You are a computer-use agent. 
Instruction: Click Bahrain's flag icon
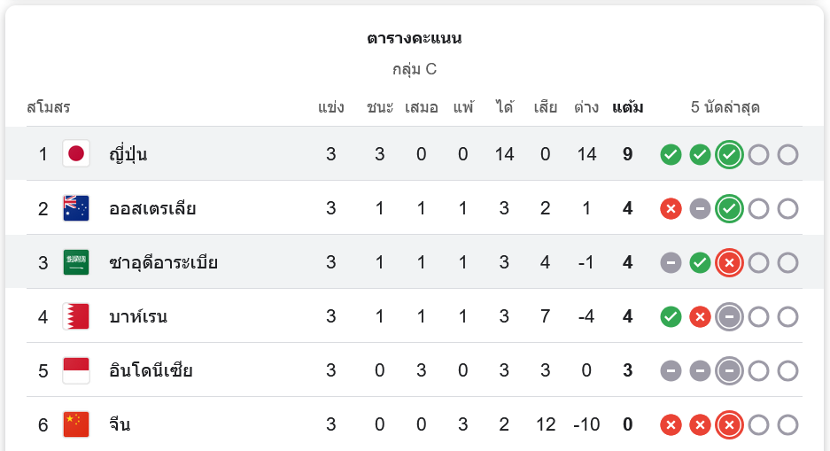[76, 317]
